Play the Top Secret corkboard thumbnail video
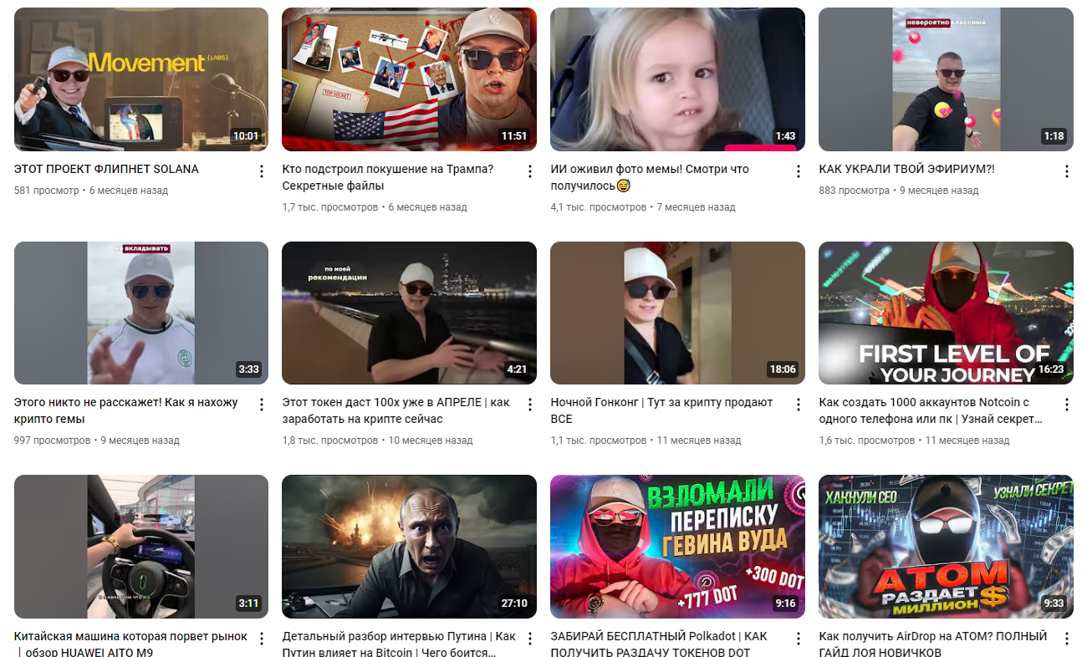Image resolution: width=1082 pixels, height=657 pixels. coord(410,79)
